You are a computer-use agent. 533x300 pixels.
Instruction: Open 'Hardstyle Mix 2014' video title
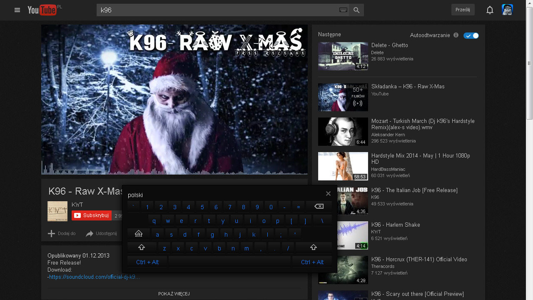(x=421, y=158)
